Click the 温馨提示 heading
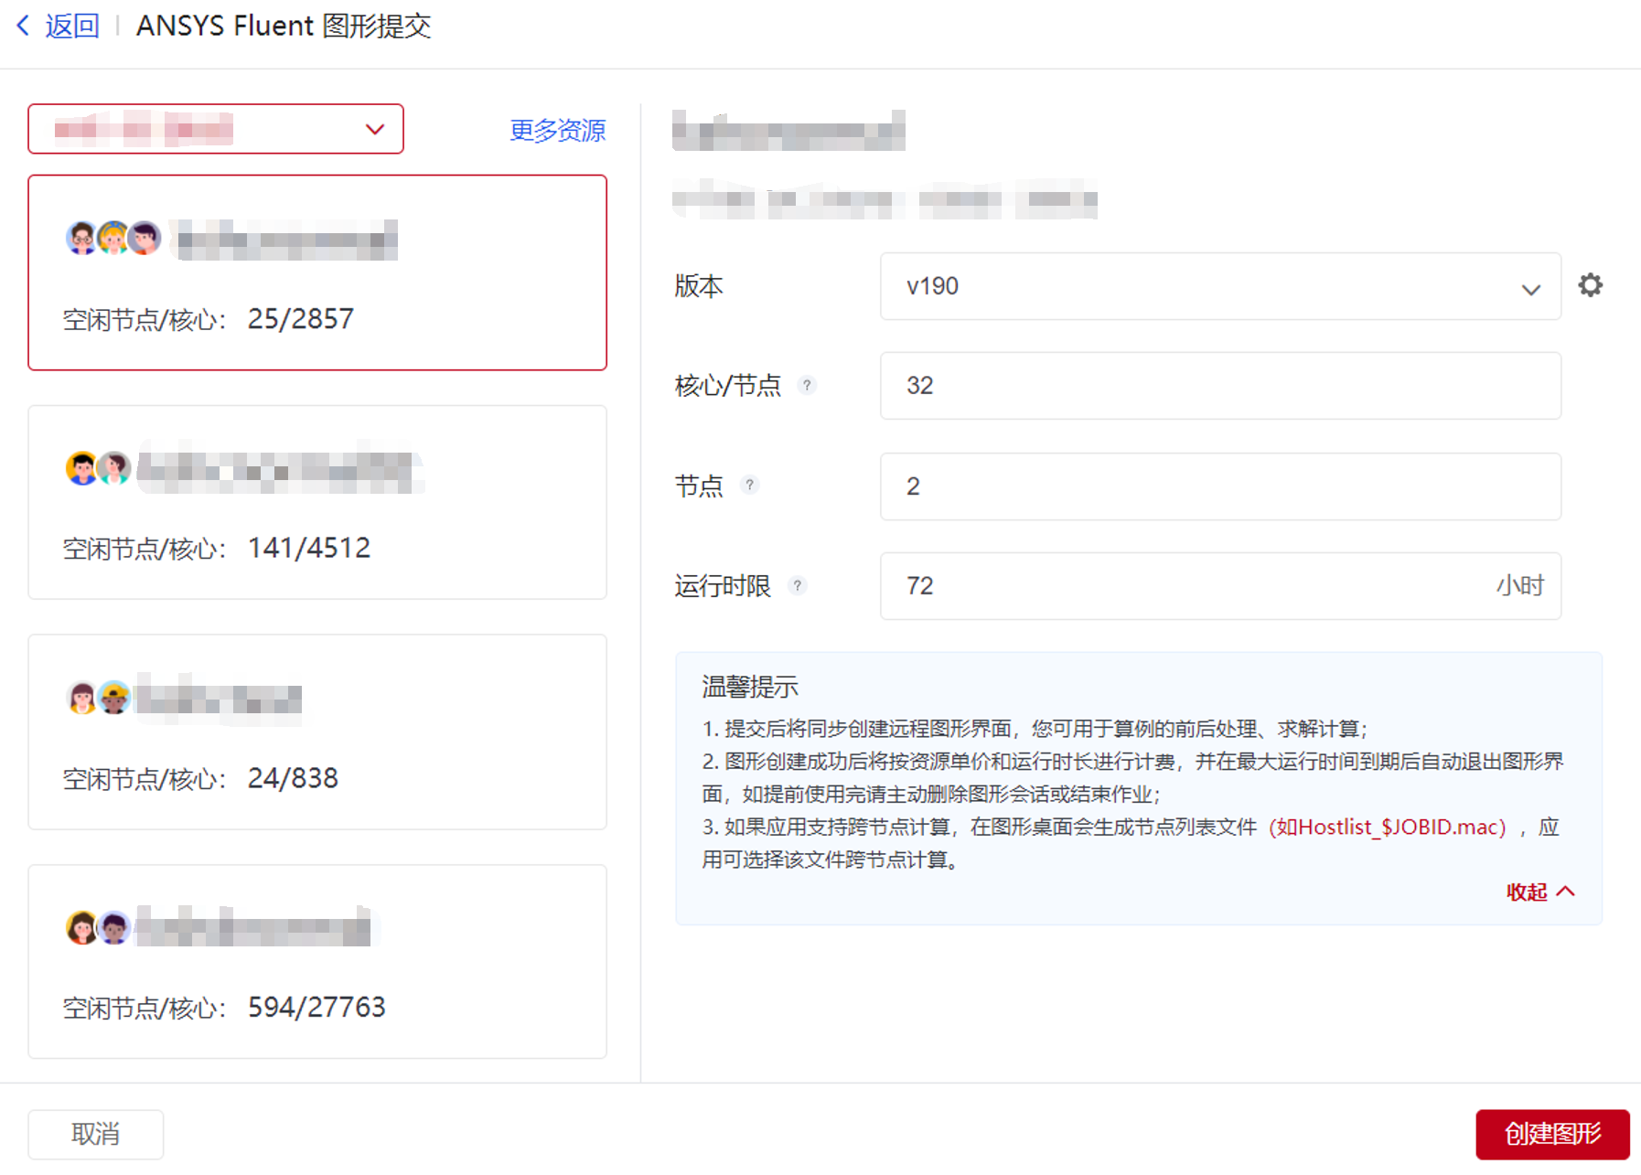1641x1175 pixels. tap(750, 687)
